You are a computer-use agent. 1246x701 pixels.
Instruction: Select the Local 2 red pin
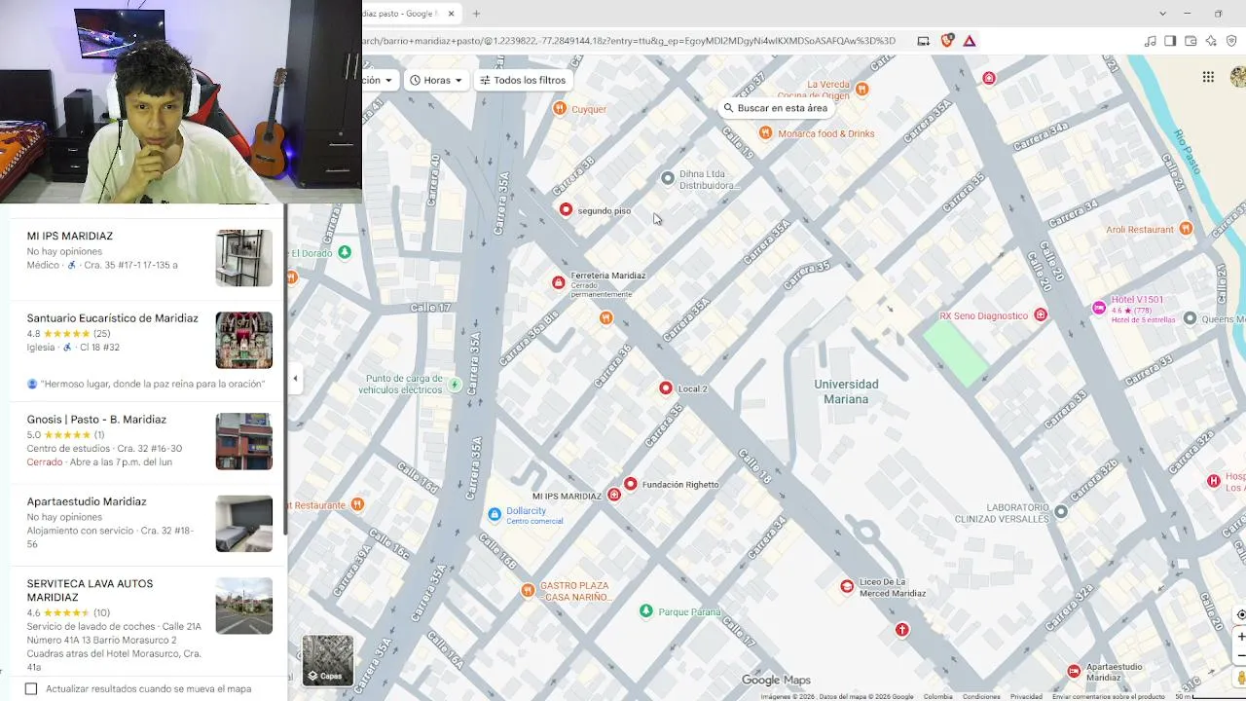click(x=666, y=387)
